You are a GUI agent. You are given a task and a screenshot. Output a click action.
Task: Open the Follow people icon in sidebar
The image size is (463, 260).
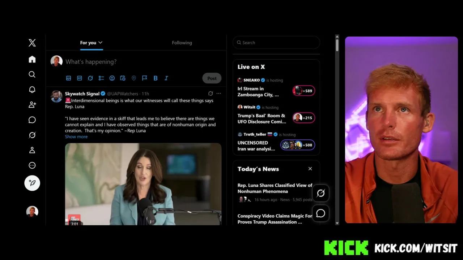click(x=32, y=105)
